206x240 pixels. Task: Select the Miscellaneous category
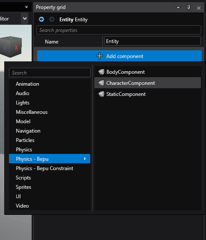(50, 112)
